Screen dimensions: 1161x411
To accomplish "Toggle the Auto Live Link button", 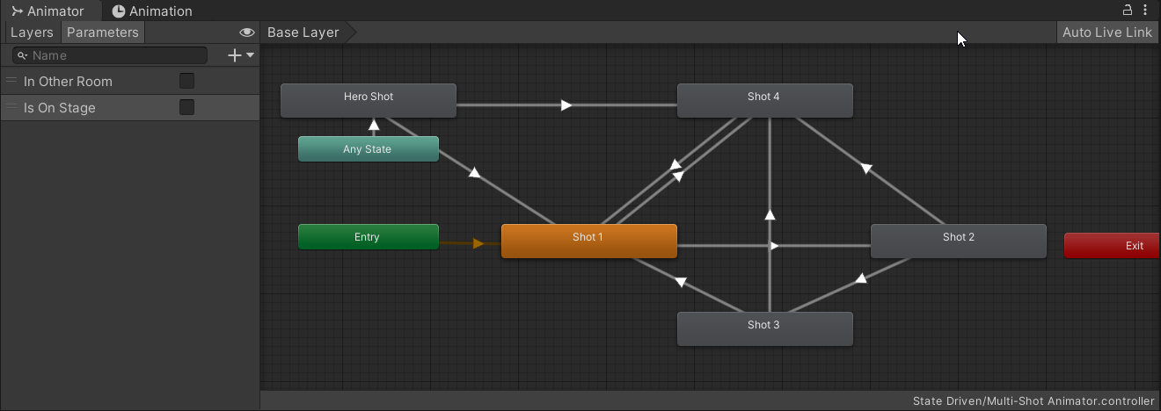I will pyautogui.click(x=1106, y=32).
